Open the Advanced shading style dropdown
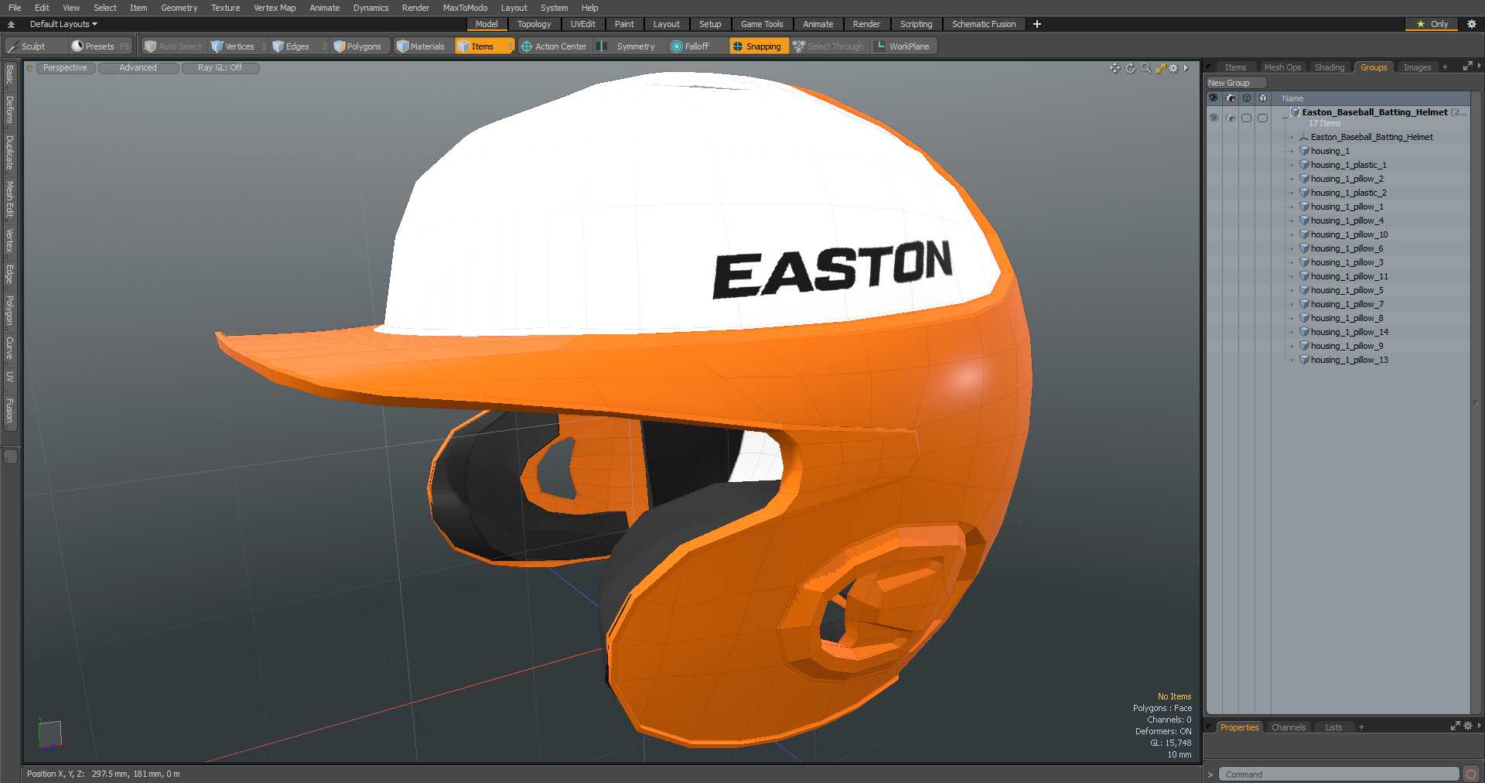The image size is (1485, 783). (138, 68)
